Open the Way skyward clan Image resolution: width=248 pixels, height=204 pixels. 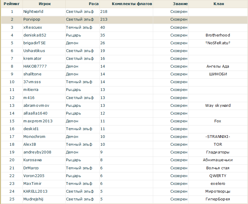[x=218, y=105]
